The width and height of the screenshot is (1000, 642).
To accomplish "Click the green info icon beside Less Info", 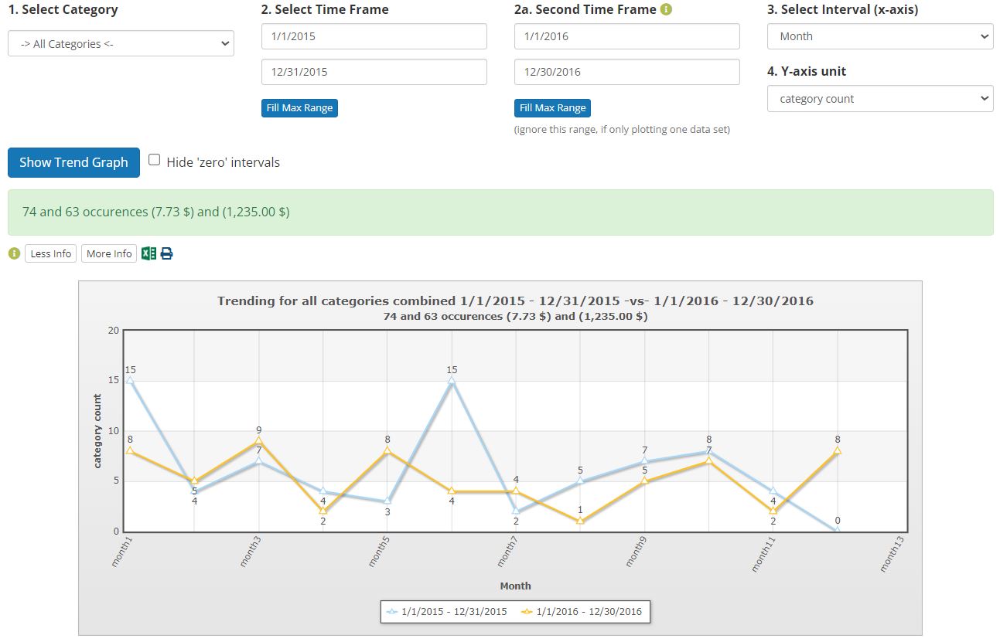I will tap(13, 253).
